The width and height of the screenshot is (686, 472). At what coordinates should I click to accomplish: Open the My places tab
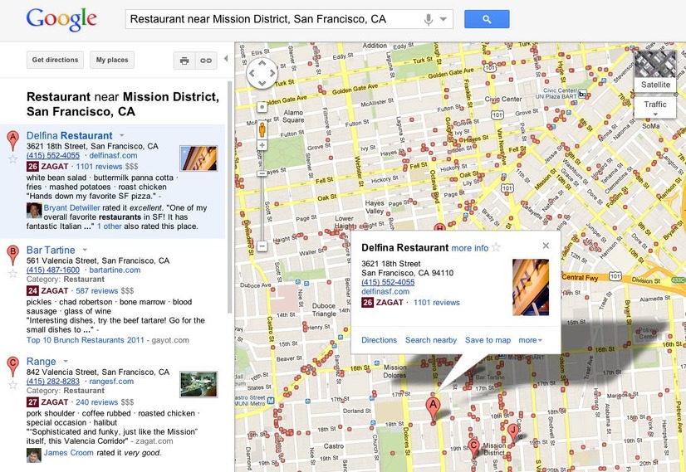(x=112, y=60)
